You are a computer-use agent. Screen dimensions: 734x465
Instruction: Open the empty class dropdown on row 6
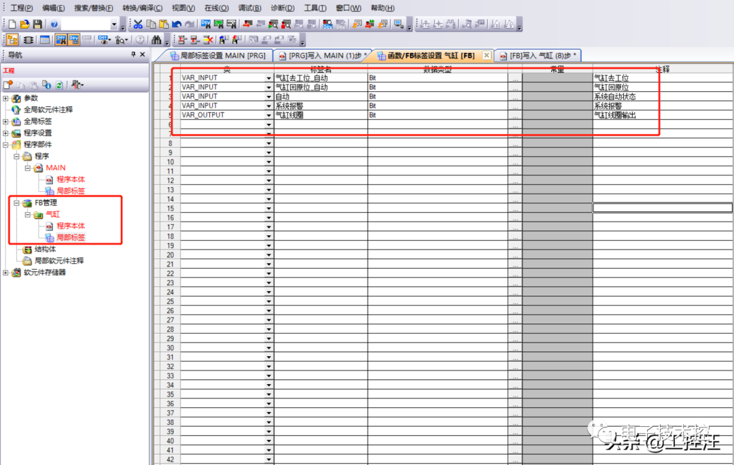[268, 124]
